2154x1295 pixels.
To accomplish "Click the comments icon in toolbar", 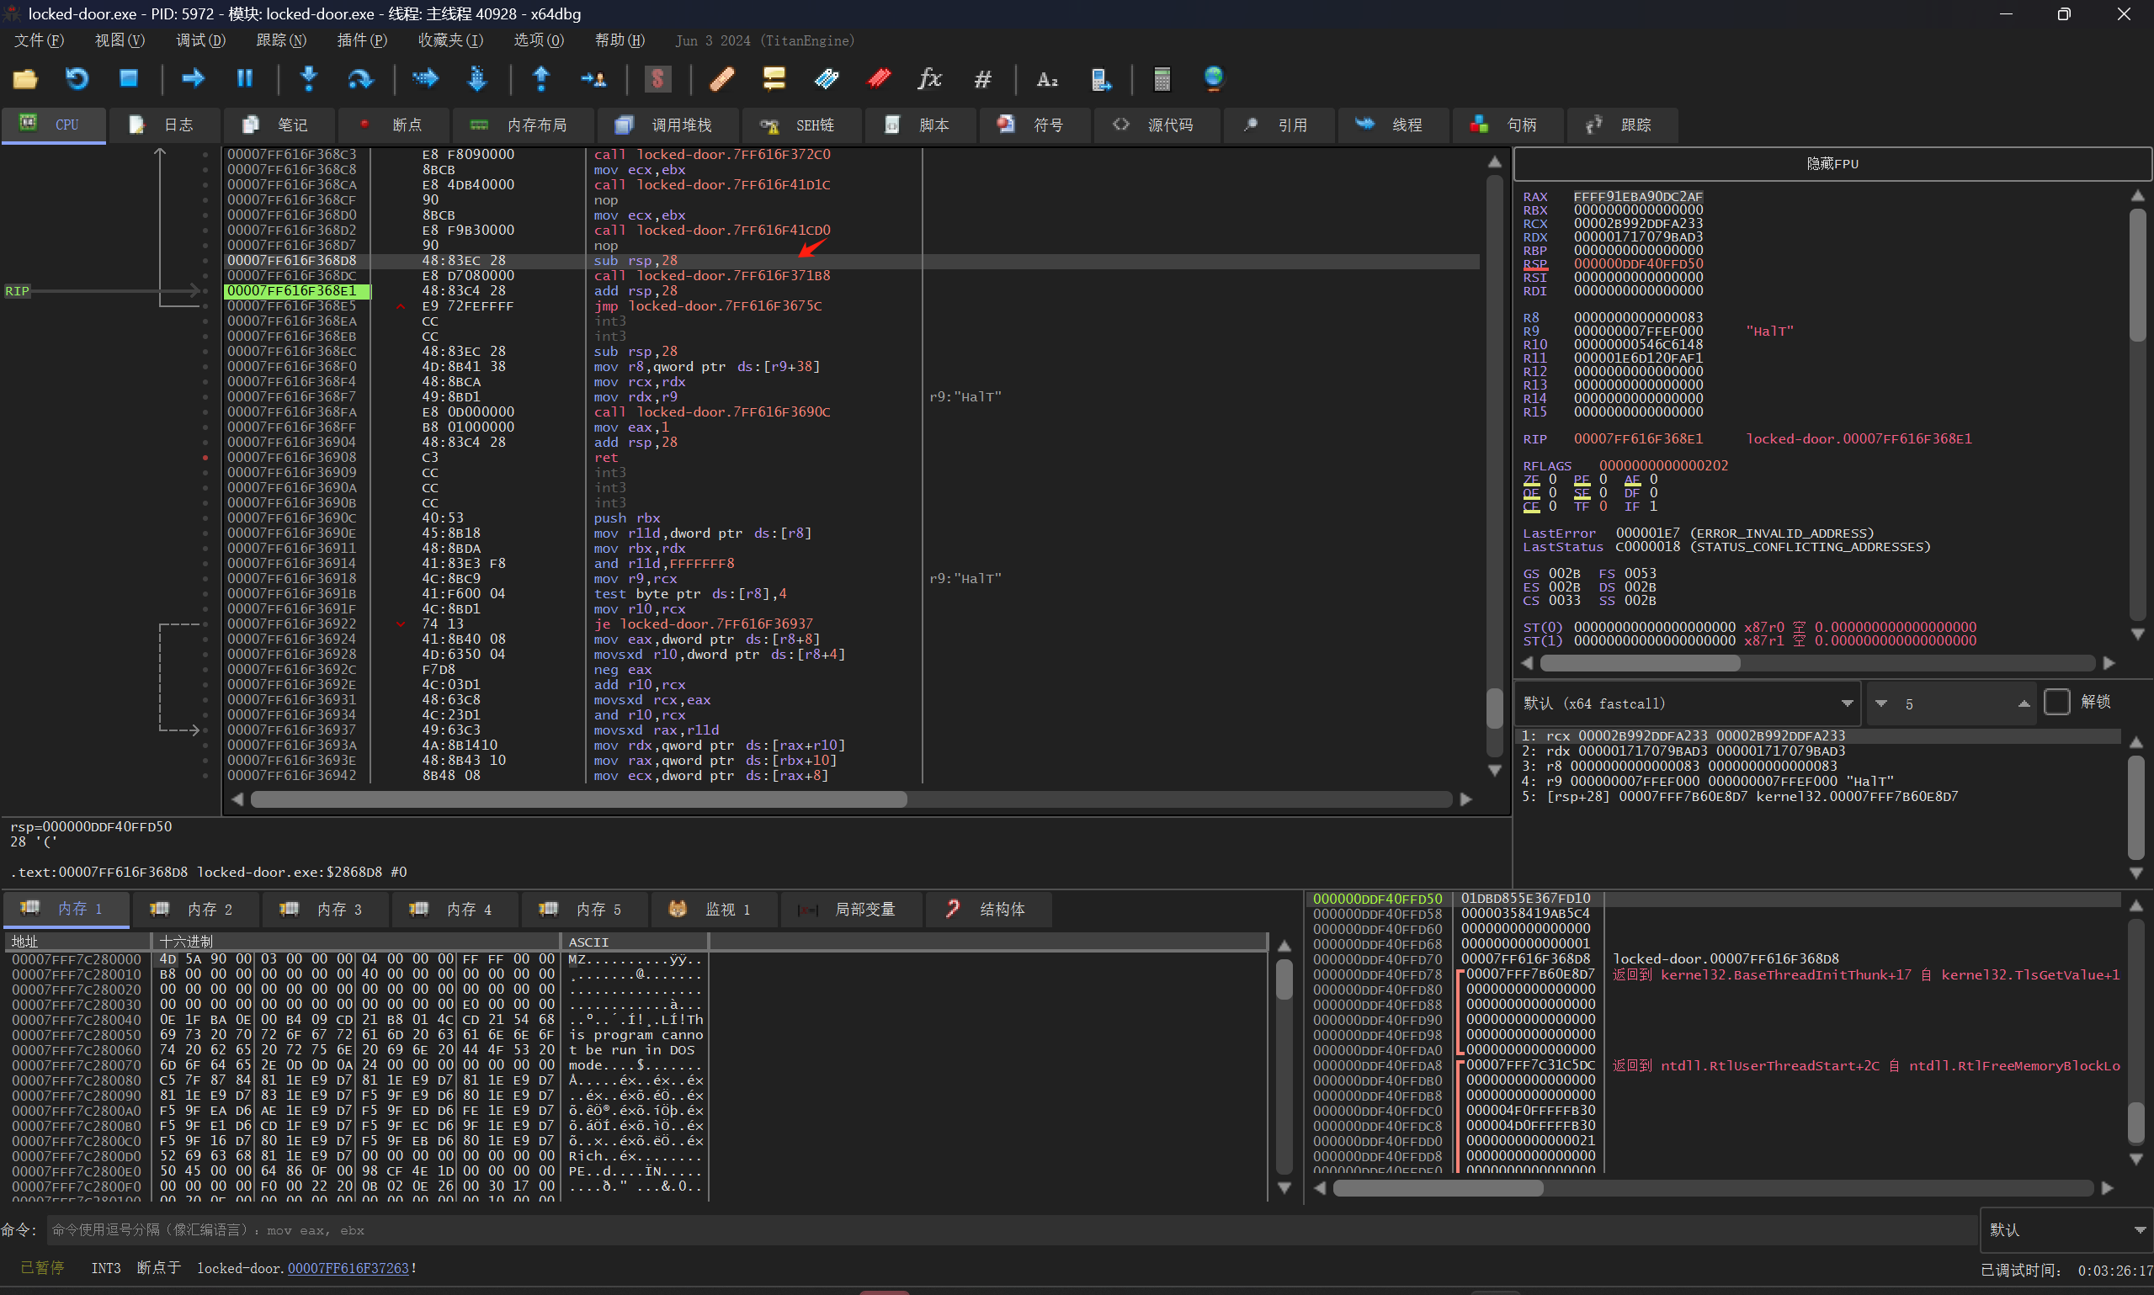I will click(x=774, y=79).
